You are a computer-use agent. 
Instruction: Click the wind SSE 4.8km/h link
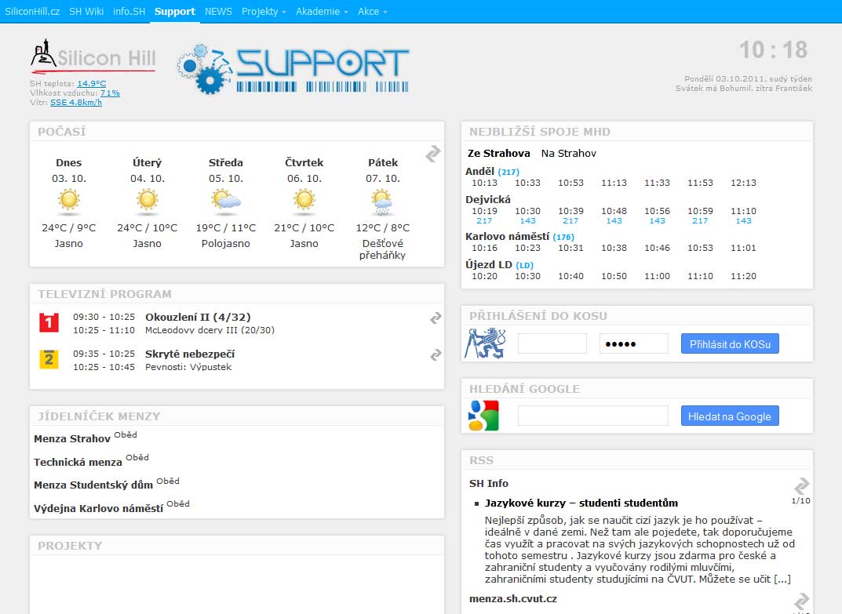tap(75, 102)
